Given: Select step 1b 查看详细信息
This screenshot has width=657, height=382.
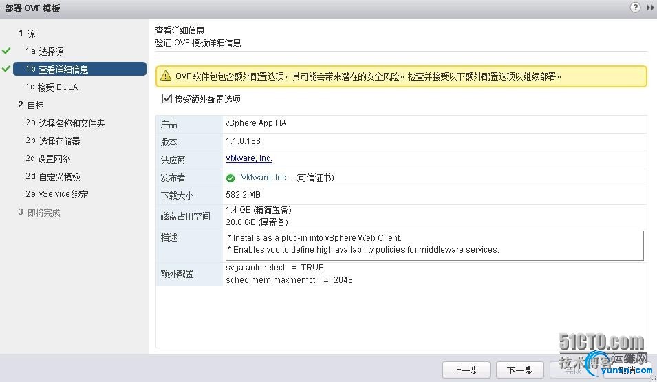Looking at the screenshot, I should point(80,69).
